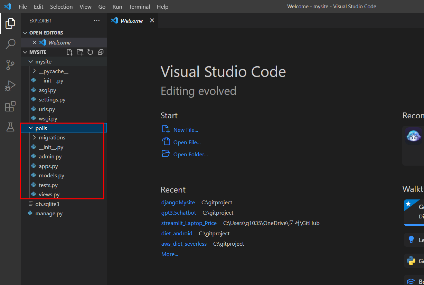The width and height of the screenshot is (424, 285).
Task: Click the star badge on first walkthrough card
Action: [408, 204]
